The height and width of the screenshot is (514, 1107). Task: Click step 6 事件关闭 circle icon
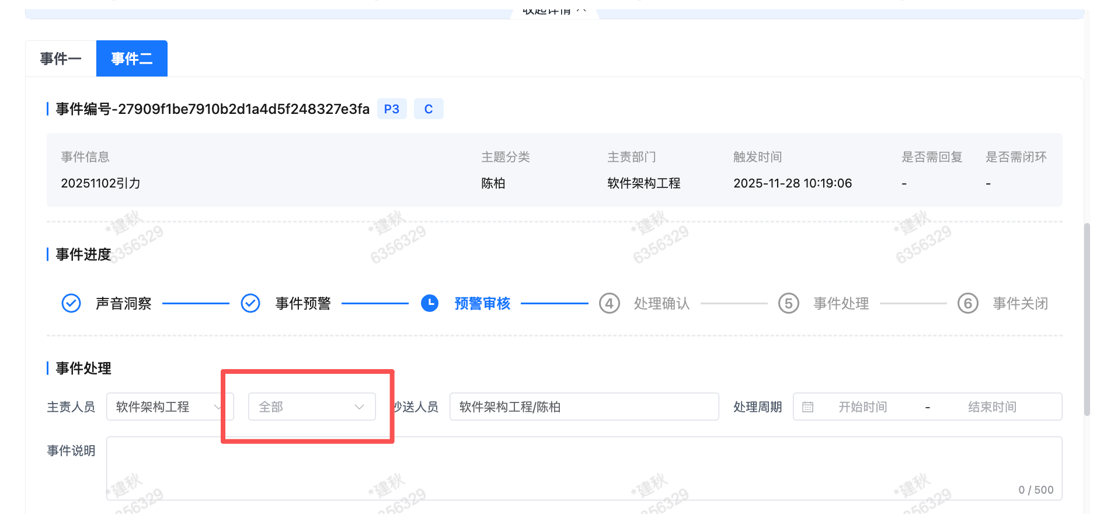[x=967, y=303]
